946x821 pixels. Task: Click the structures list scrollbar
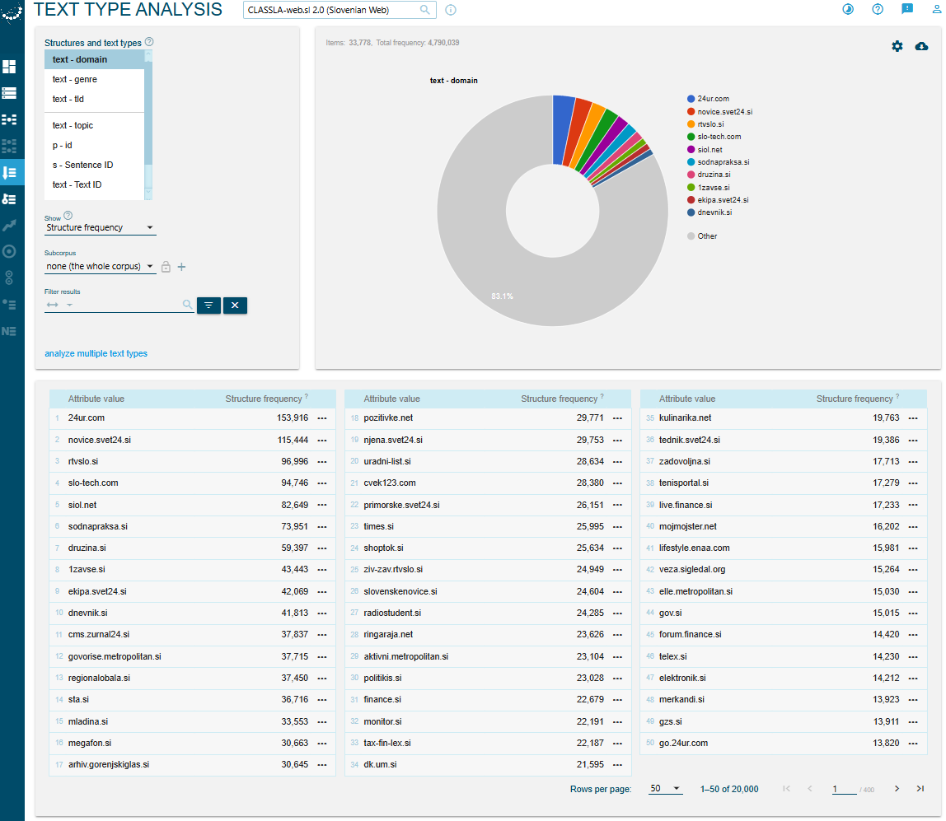pyautogui.click(x=148, y=125)
